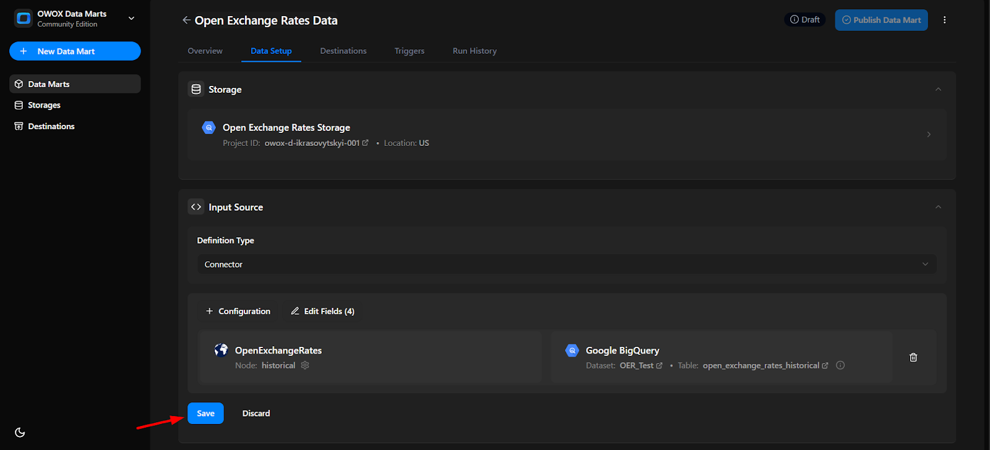Click the Discard button
The width and height of the screenshot is (990, 450).
tap(256, 414)
